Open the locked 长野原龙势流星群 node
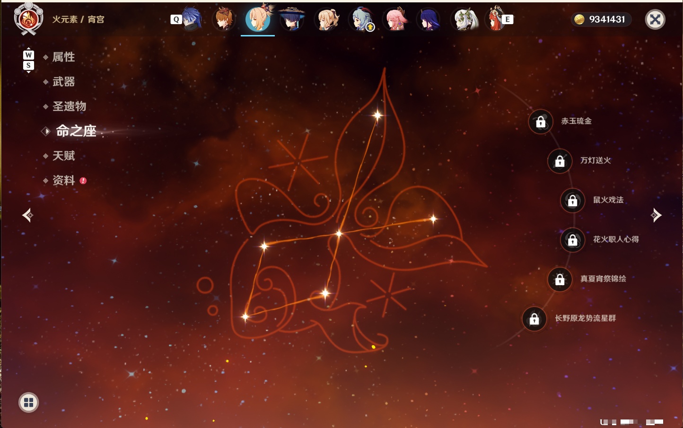 point(534,319)
